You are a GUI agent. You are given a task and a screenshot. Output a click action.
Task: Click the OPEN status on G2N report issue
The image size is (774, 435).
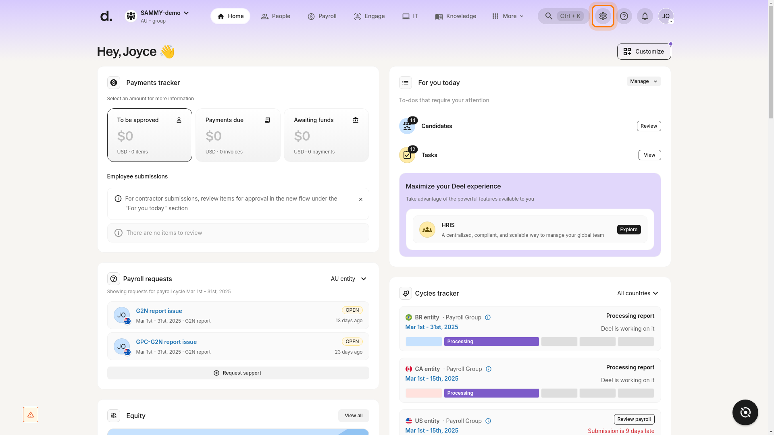pos(352,310)
